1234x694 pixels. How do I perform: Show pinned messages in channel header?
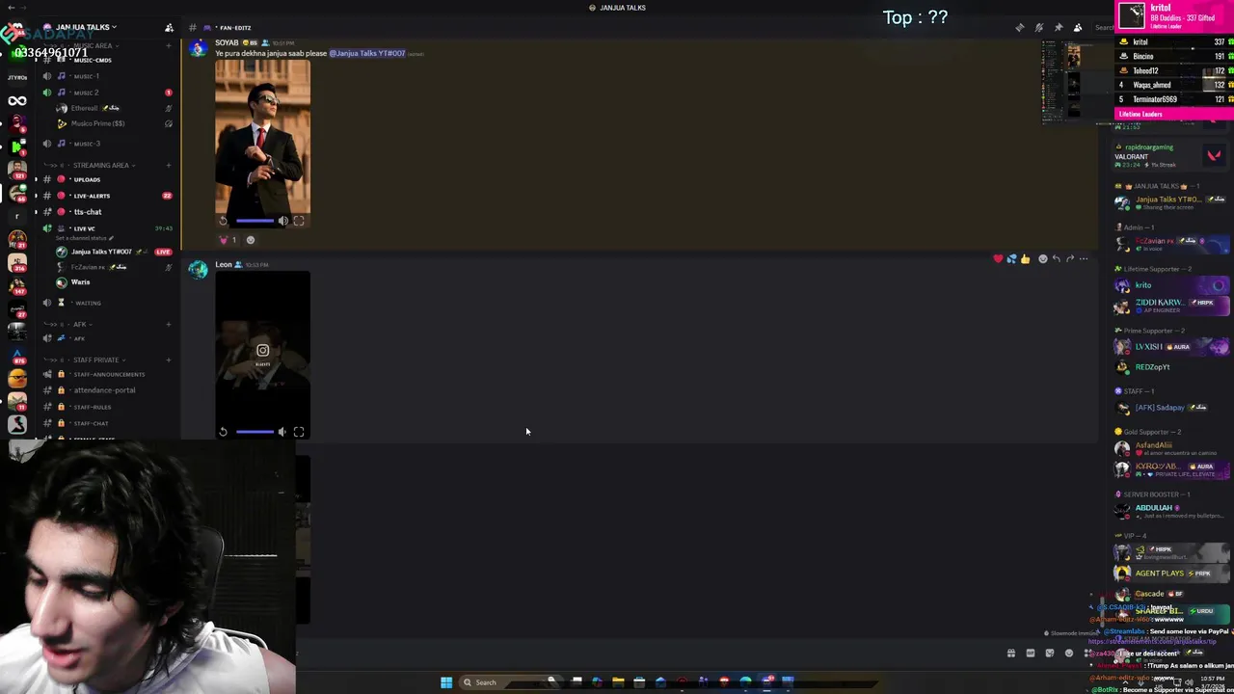point(1059,27)
